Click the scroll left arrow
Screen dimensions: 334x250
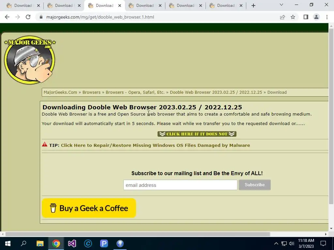coord(2,234)
